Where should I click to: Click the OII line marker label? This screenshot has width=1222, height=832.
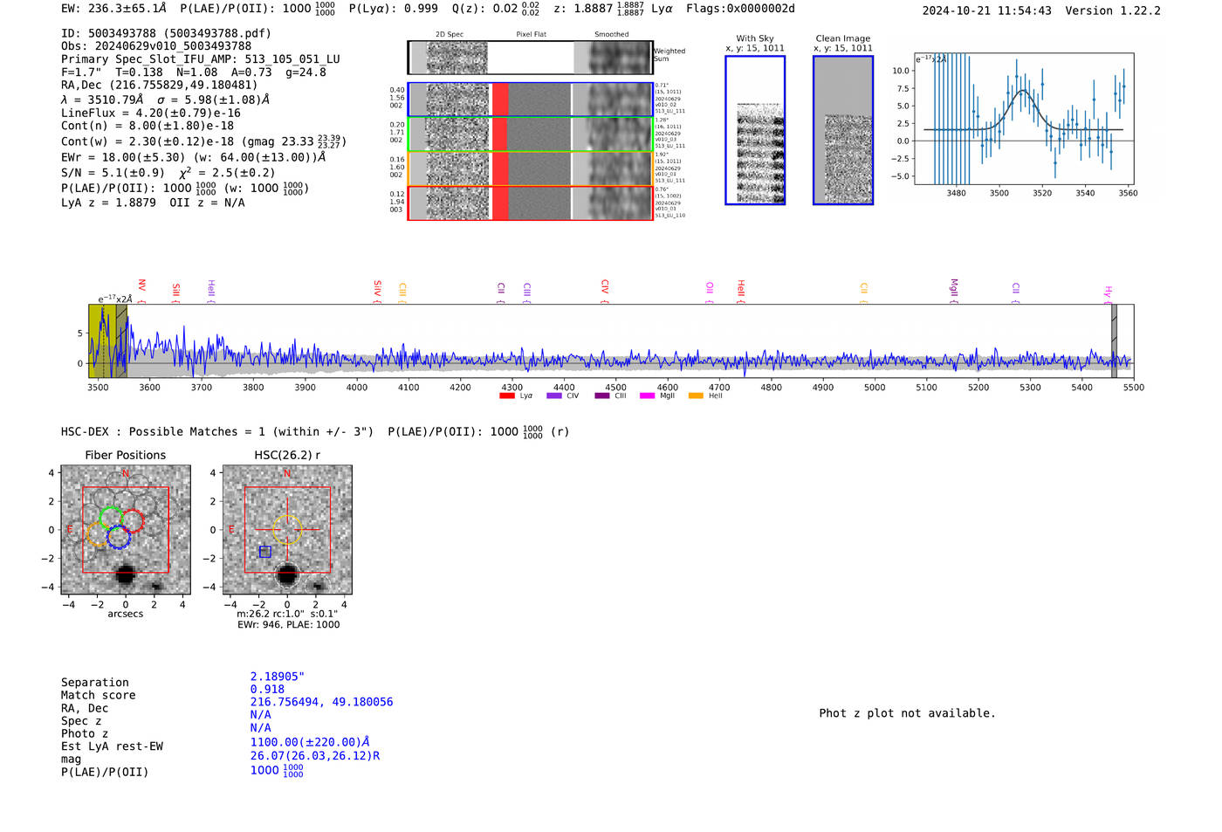click(x=710, y=291)
